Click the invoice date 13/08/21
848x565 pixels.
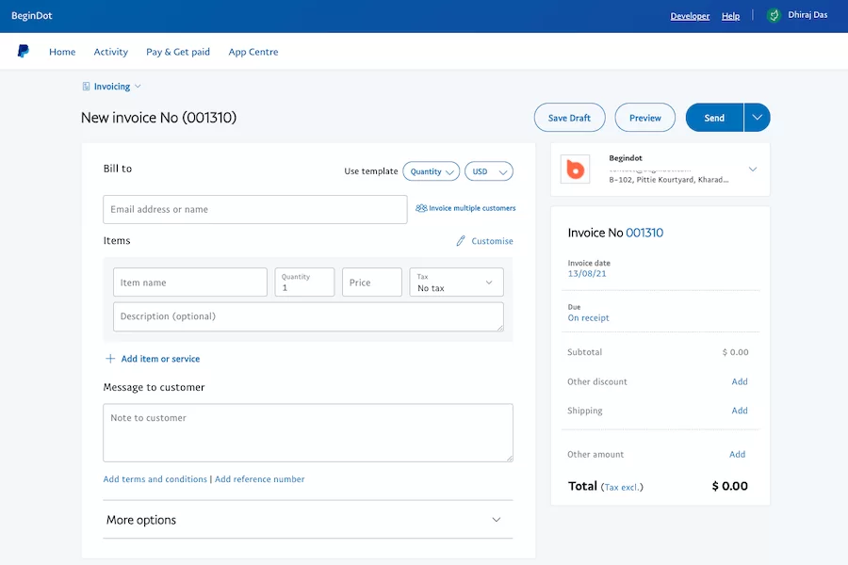click(x=587, y=273)
